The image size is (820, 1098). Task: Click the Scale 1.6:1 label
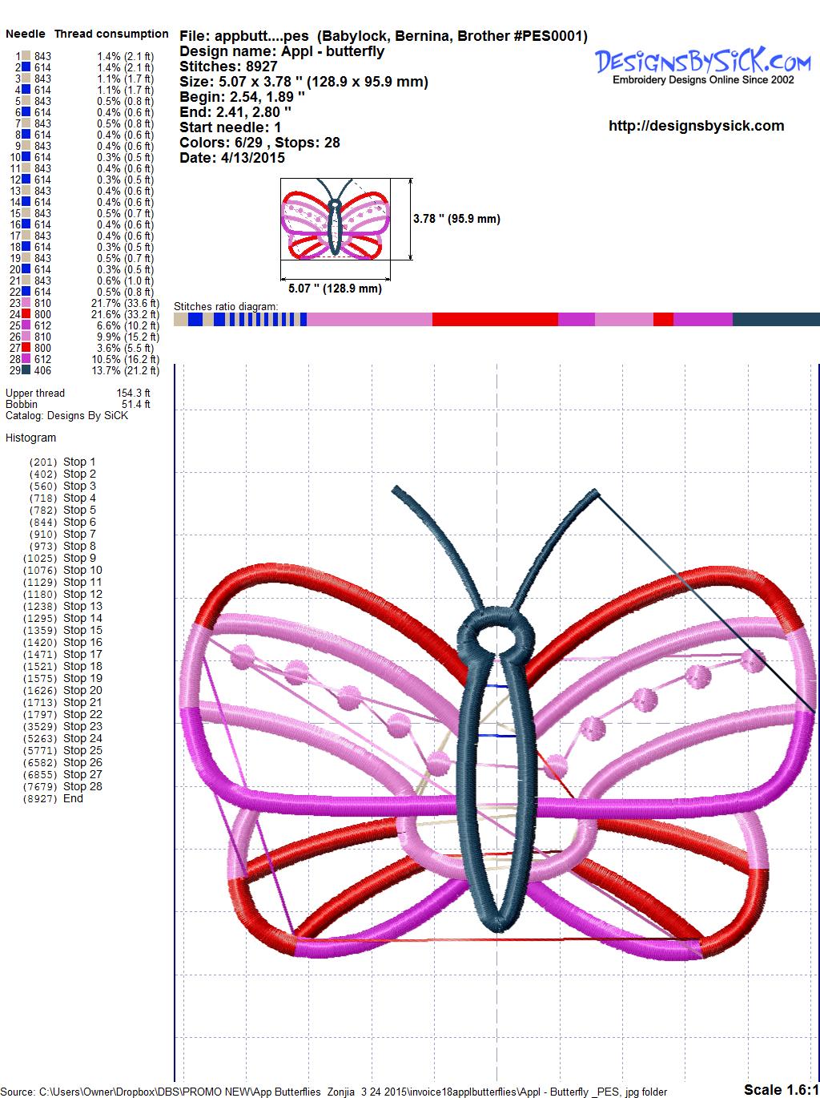pyautogui.click(x=780, y=1089)
